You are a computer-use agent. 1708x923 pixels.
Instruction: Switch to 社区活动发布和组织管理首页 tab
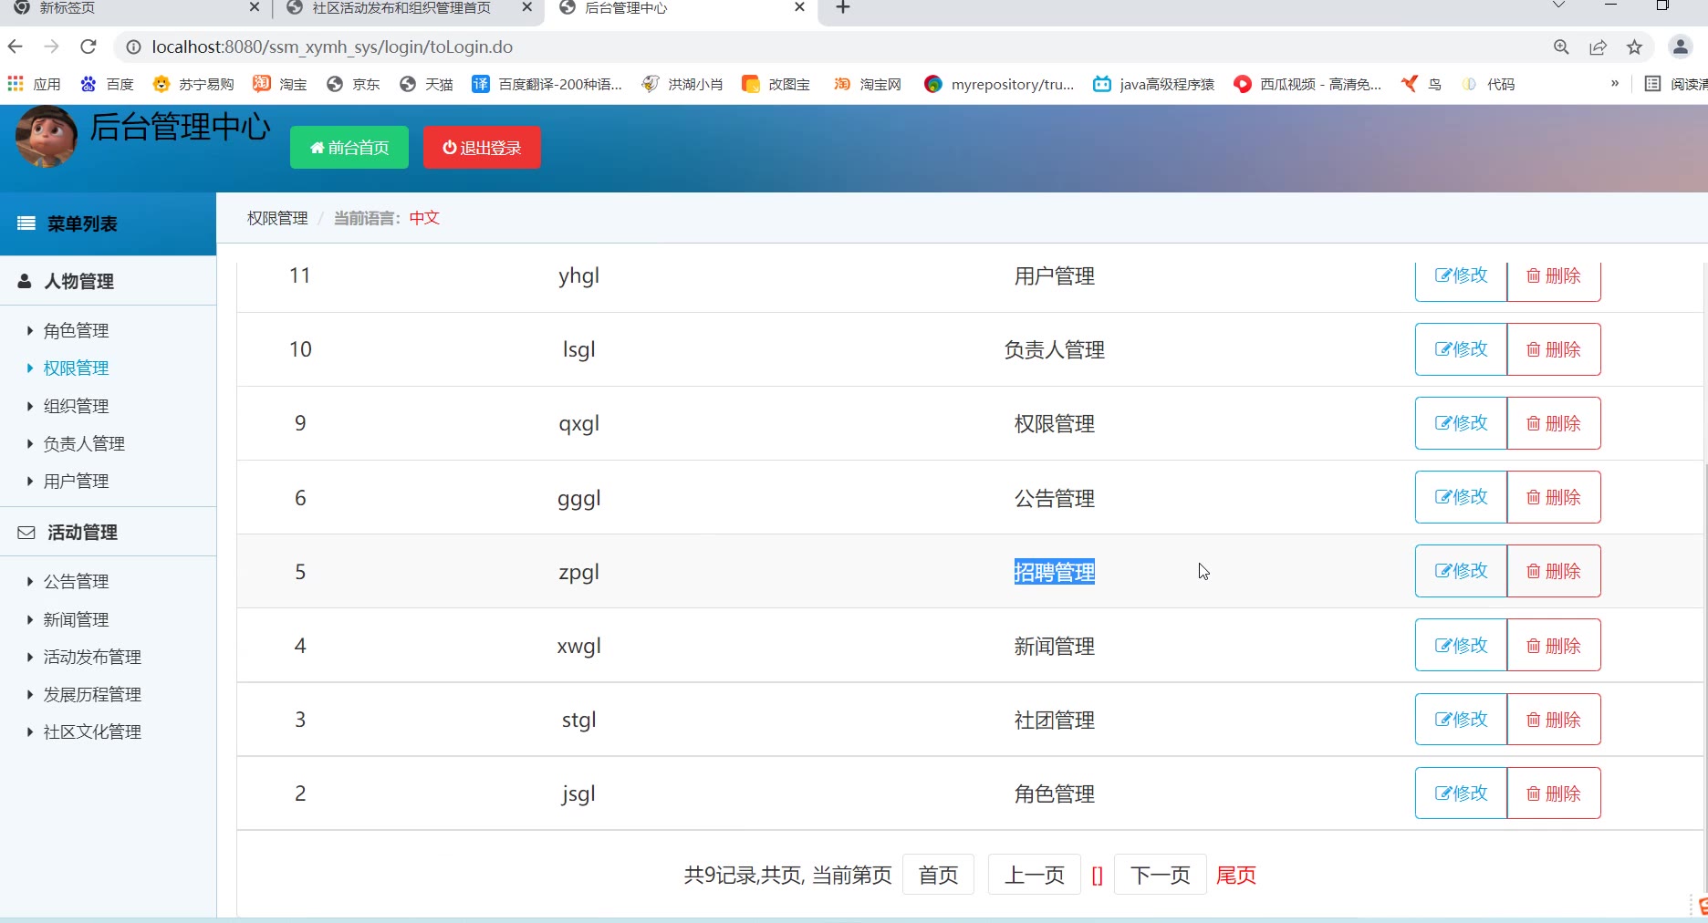408,8
